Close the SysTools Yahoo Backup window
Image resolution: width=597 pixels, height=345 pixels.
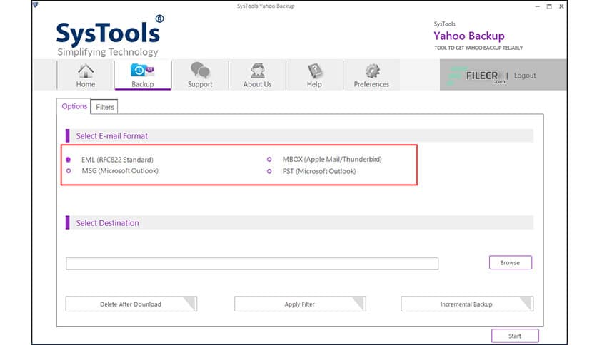pyautogui.click(x=561, y=6)
